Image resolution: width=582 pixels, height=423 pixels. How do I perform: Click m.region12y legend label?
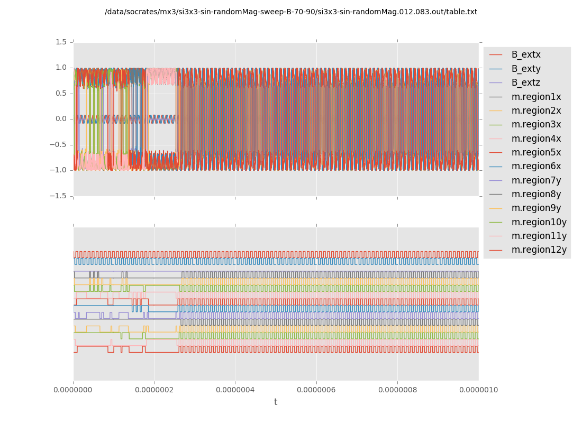(x=539, y=250)
